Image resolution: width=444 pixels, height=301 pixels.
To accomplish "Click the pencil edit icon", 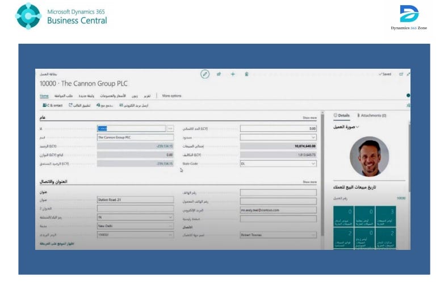I will click(x=205, y=74).
